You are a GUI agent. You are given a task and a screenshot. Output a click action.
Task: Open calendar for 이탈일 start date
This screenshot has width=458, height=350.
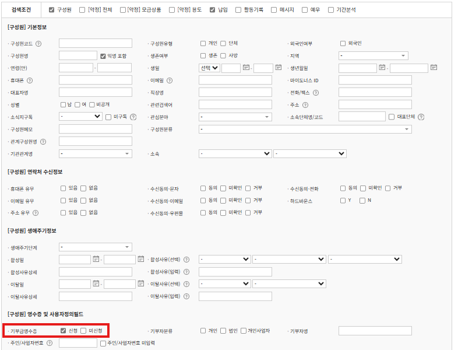tap(96, 283)
